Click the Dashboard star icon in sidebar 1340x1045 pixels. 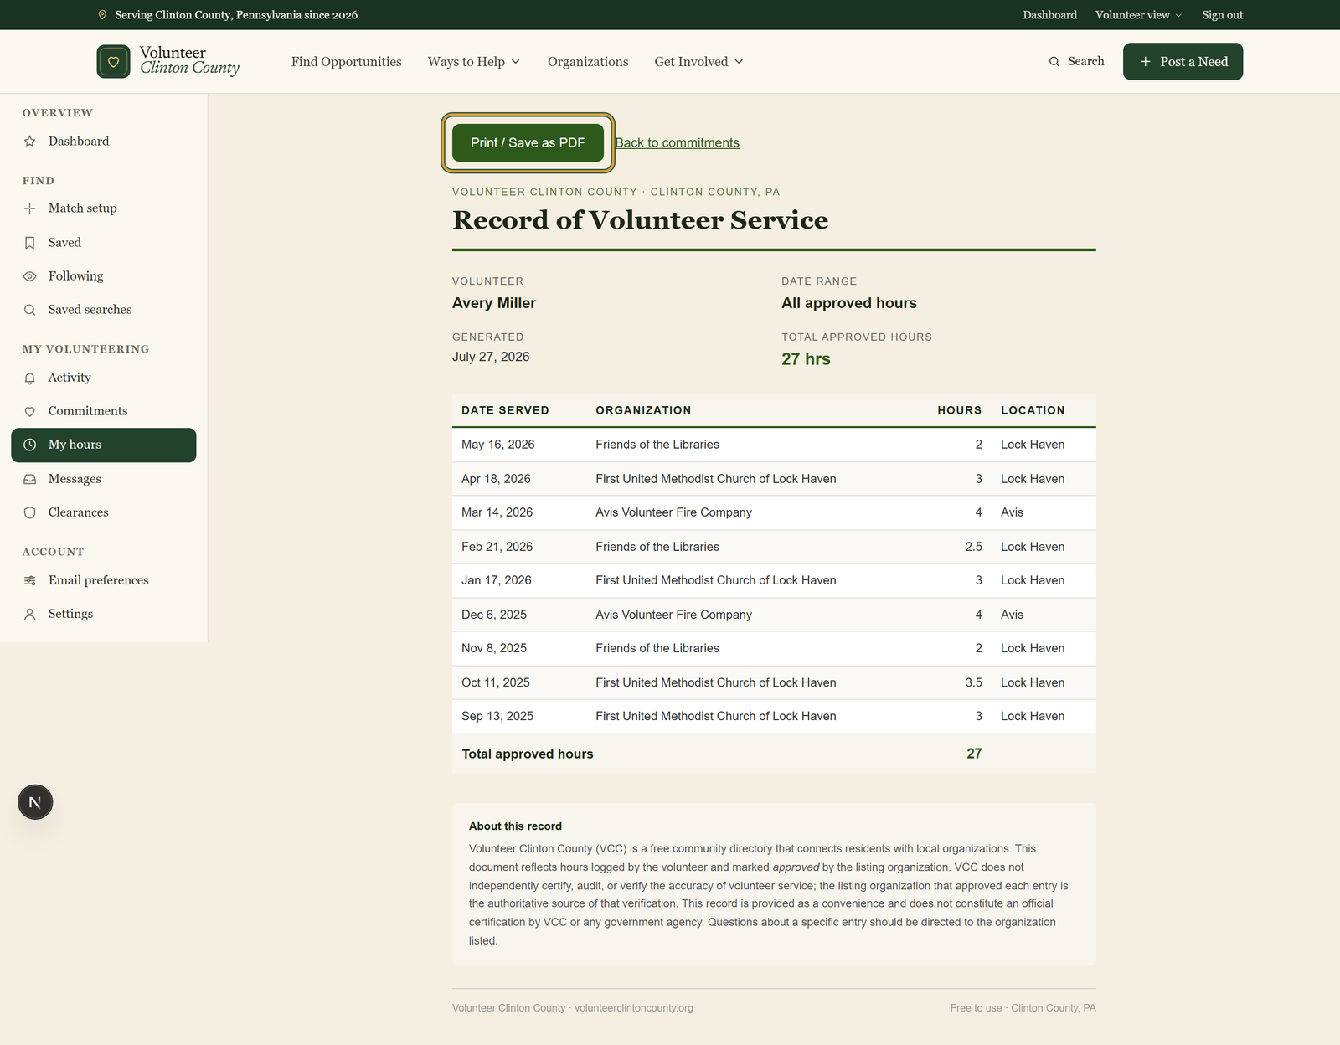[30, 142]
